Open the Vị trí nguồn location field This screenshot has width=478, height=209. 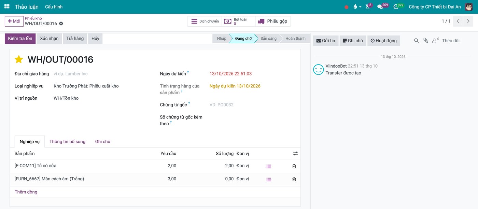pyautogui.click(x=102, y=98)
